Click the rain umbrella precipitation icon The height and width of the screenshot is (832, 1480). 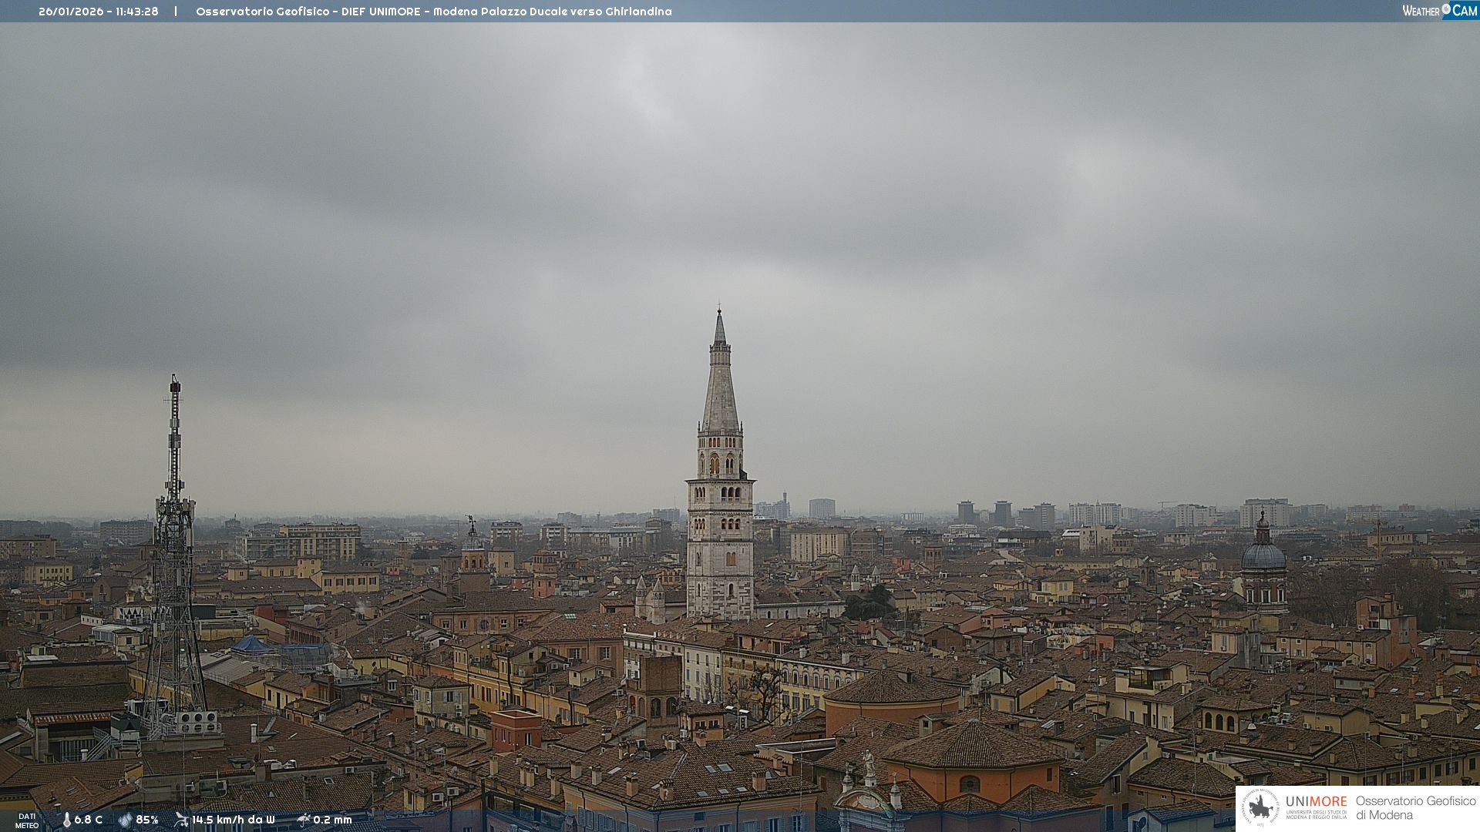click(304, 820)
